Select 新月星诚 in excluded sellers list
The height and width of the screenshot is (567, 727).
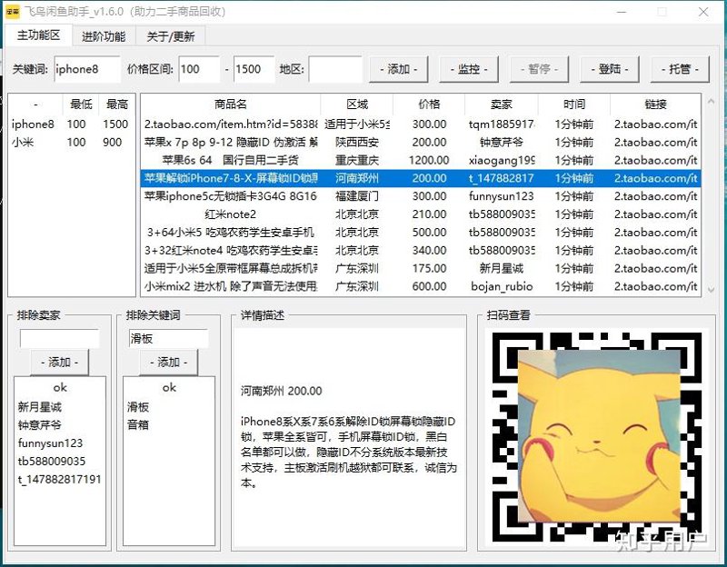click(39, 407)
